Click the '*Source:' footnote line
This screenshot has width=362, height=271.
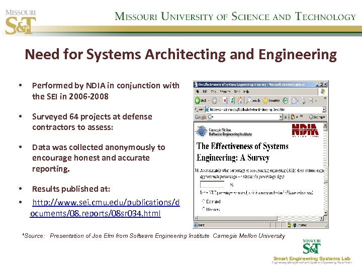click(x=153, y=236)
